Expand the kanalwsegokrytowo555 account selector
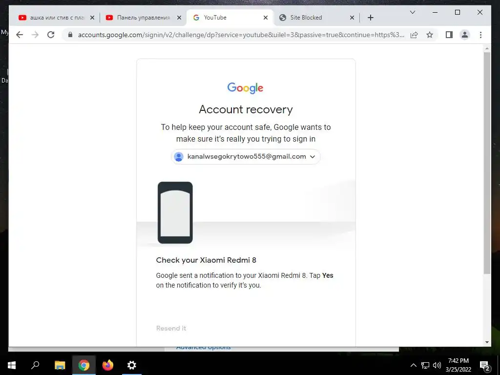 pos(246,157)
